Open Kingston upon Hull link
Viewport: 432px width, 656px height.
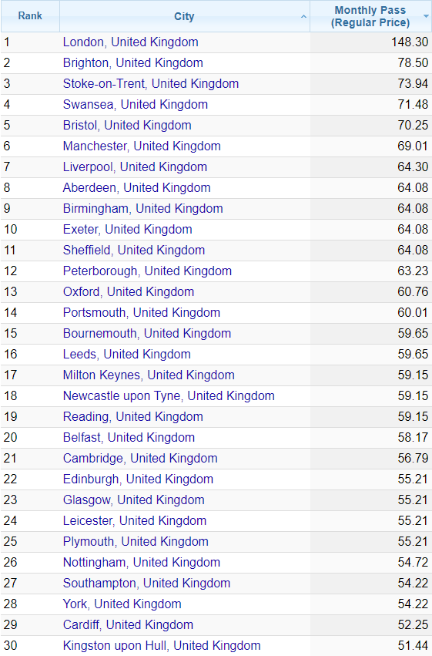pos(162,646)
